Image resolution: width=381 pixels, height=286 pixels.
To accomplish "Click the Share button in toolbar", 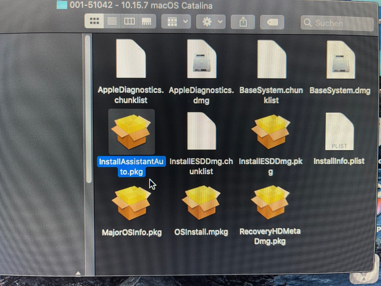I will [243, 22].
